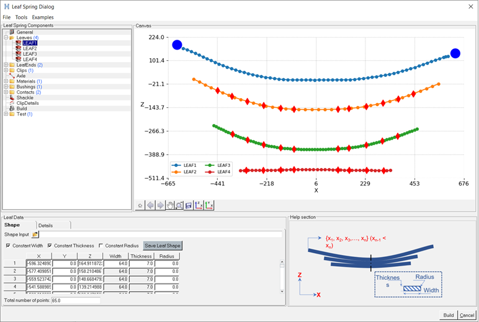The image size is (479, 322).
Task: Expand the Materials tree node
Action: point(6,81)
